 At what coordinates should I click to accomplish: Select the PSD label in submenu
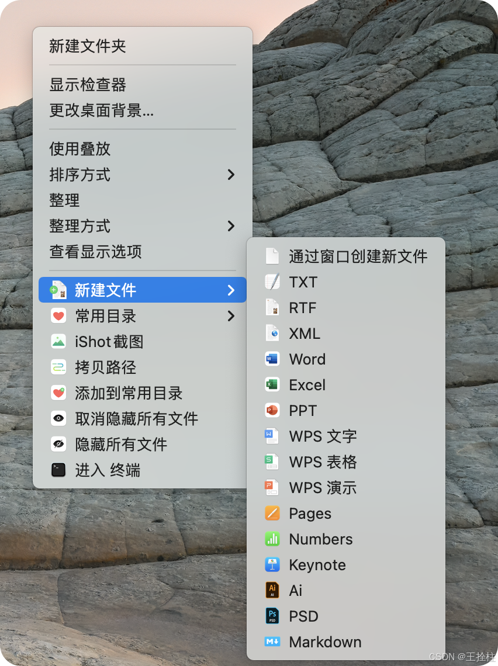click(x=303, y=616)
